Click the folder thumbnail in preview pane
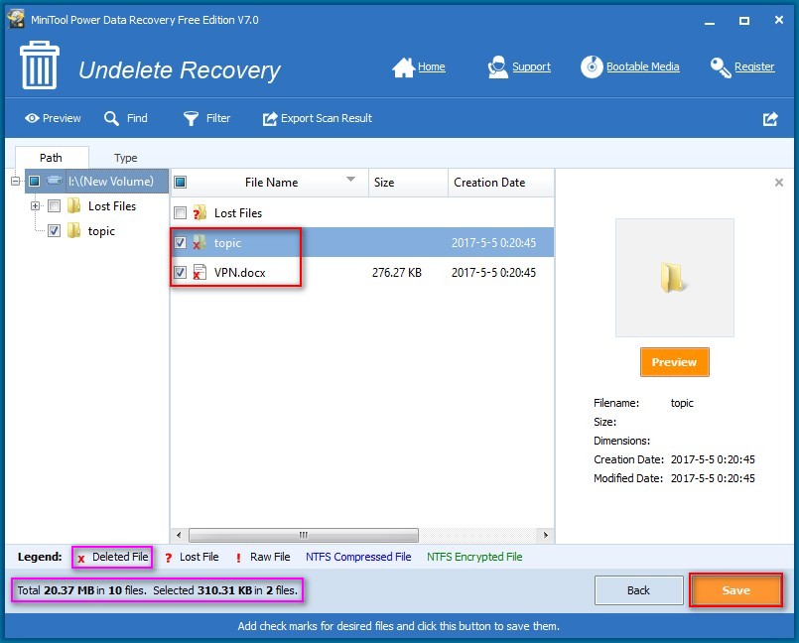 click(x=674, y=278)
